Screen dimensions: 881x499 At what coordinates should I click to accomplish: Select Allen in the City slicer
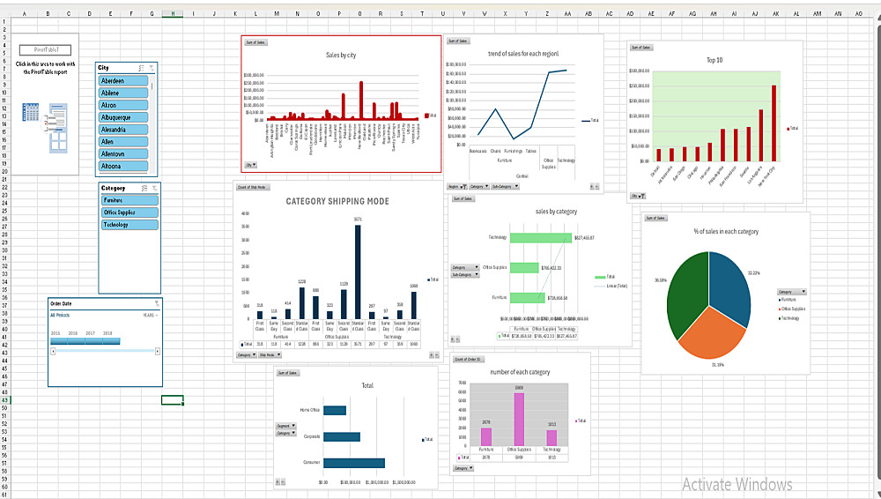point(123,142)
